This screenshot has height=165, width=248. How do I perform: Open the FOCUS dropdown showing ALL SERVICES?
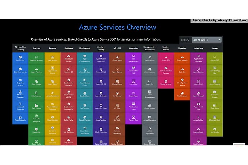206,40
